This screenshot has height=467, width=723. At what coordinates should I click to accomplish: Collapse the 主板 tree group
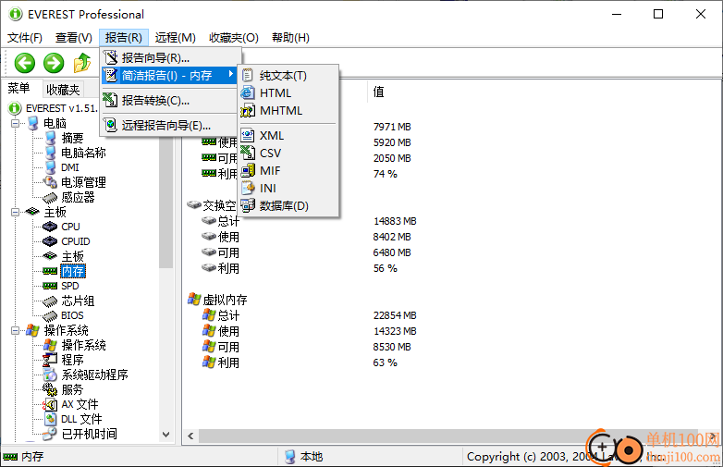15,212
